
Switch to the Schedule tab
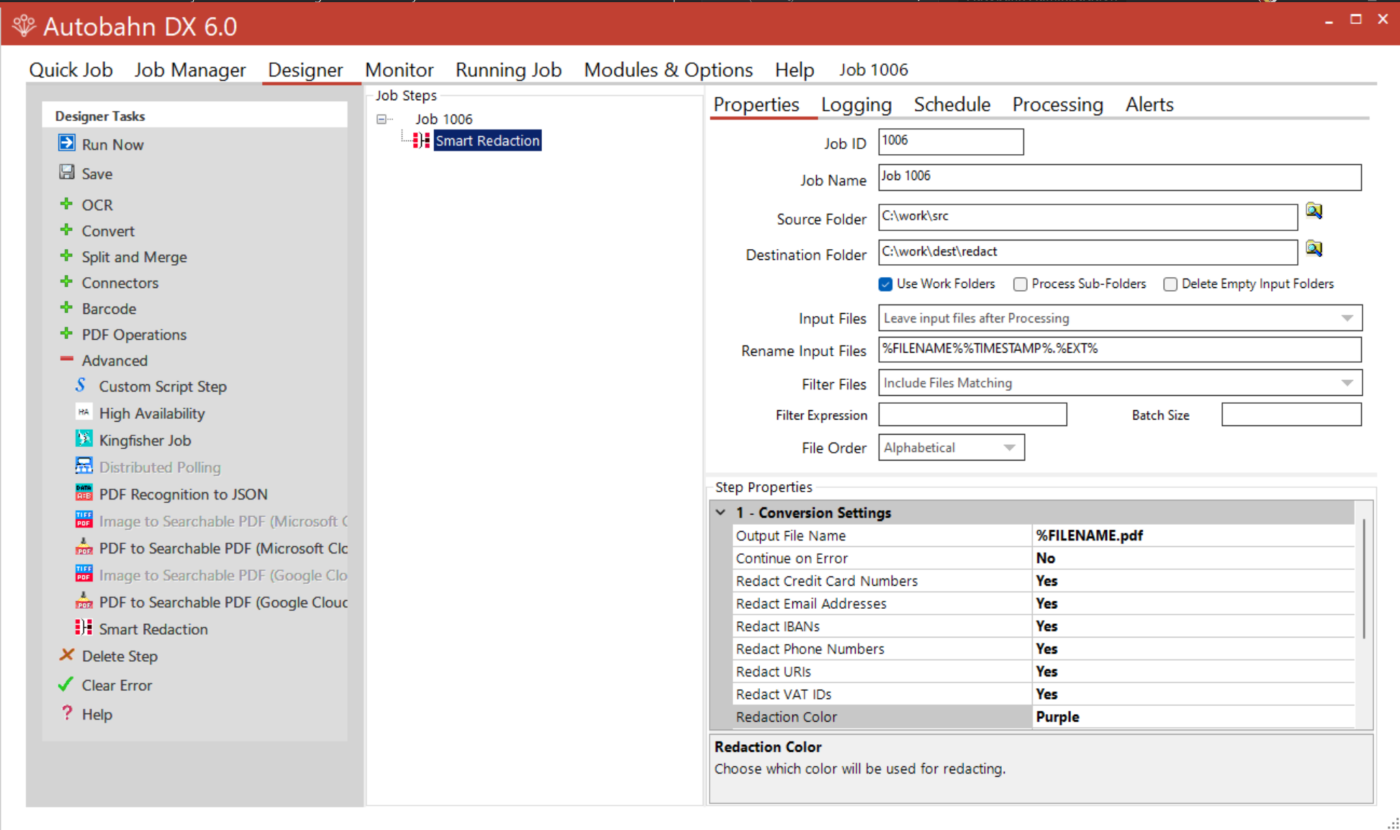pyautogui.click(x=951, y=105)
